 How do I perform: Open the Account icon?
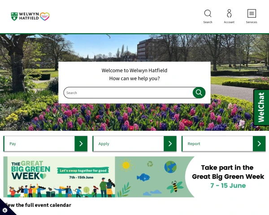tap(229, 17)
